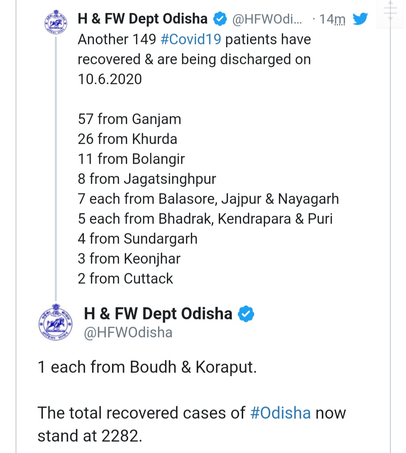
Task: Click the date text 10.6.2020
Action: click(x=110, y=79)
